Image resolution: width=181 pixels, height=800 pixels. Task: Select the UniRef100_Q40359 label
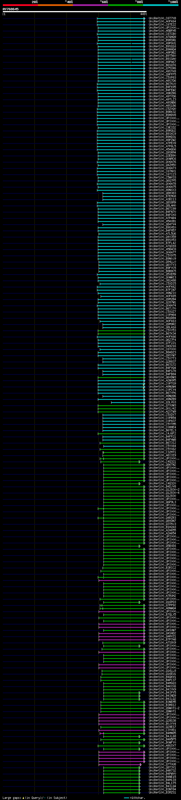coord(162,237)
